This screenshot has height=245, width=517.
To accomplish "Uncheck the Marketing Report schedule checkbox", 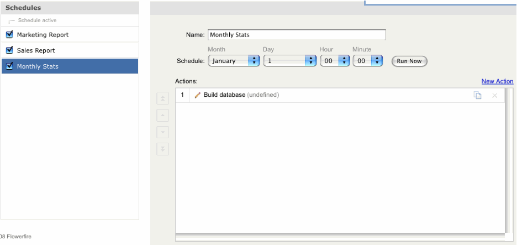I will [9, 34].
